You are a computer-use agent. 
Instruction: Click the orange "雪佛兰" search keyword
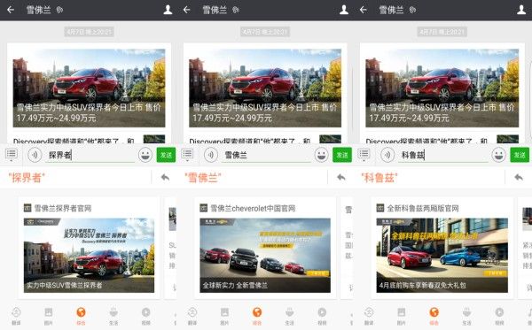pos(203,177)
